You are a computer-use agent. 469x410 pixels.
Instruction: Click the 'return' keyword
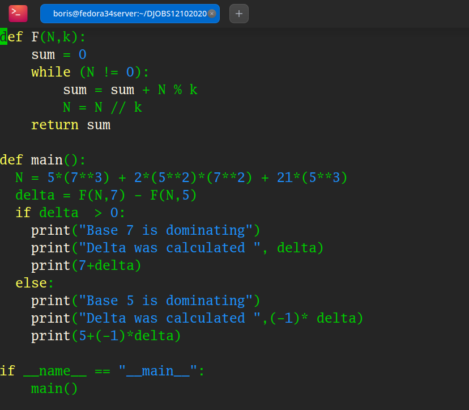[55, 125]
